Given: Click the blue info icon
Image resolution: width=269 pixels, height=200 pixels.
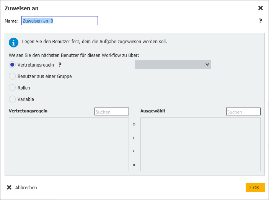Looking at the screenshot, I should (14, 42).
